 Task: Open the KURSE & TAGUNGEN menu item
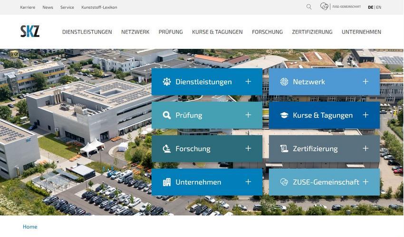point(217,32)
